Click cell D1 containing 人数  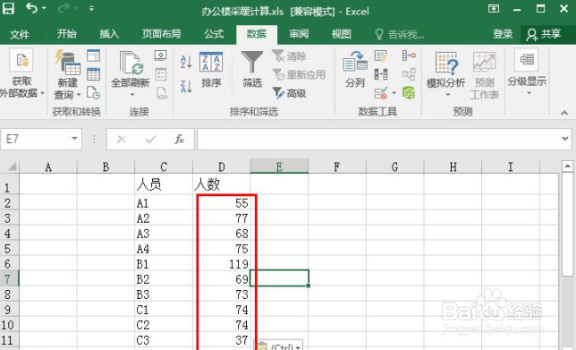pyautogui.click(x=222, y=184)
